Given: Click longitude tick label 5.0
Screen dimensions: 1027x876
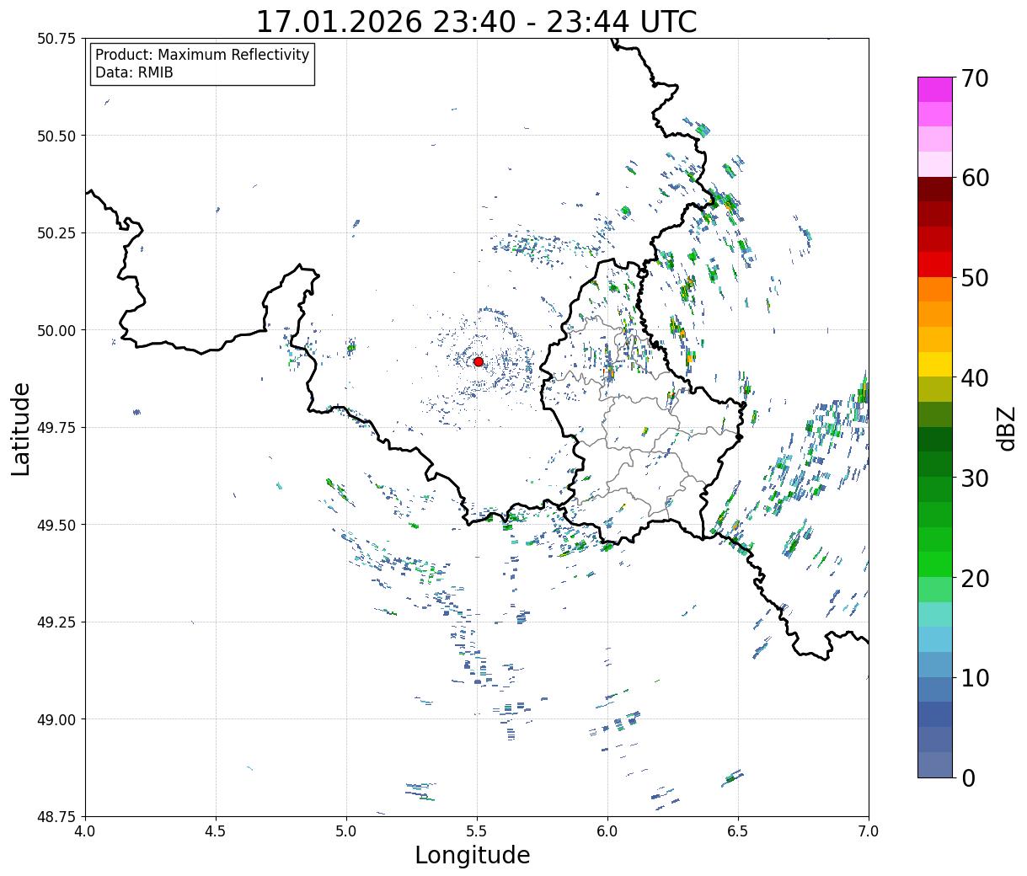Looking at the screenshot, I should click(x=347, y=831).
